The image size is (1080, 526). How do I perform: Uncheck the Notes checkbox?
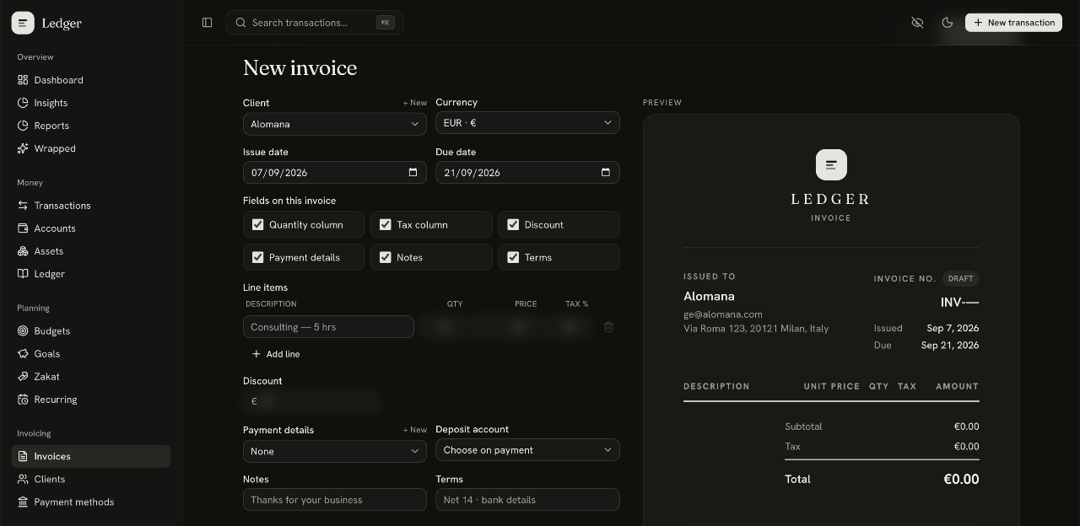point(386,257)
